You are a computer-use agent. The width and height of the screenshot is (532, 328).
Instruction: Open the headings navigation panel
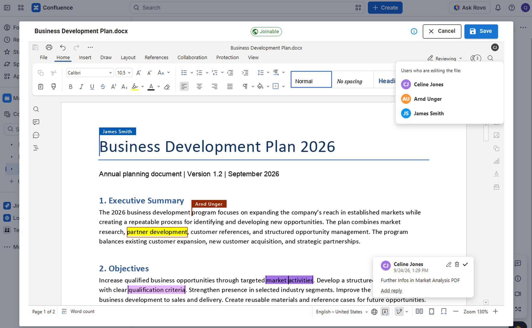pos(36,148)
